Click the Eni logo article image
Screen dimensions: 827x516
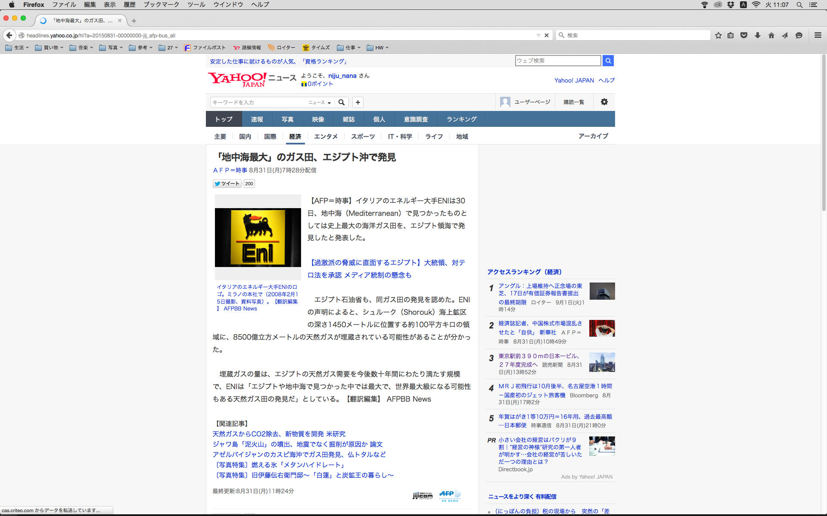click(x=258, y=237)
